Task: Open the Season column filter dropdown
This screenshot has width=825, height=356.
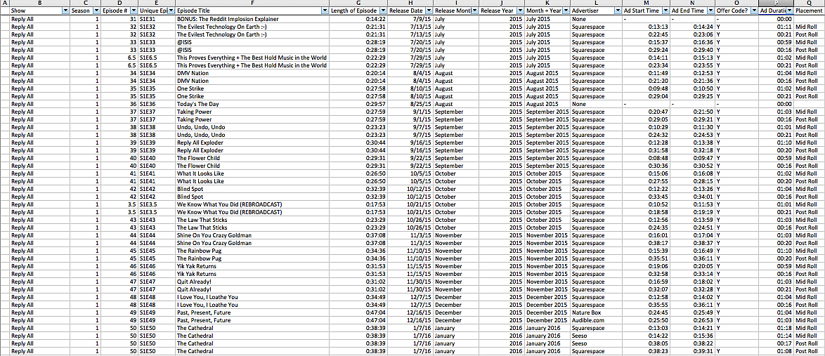Action: [97, 11]
